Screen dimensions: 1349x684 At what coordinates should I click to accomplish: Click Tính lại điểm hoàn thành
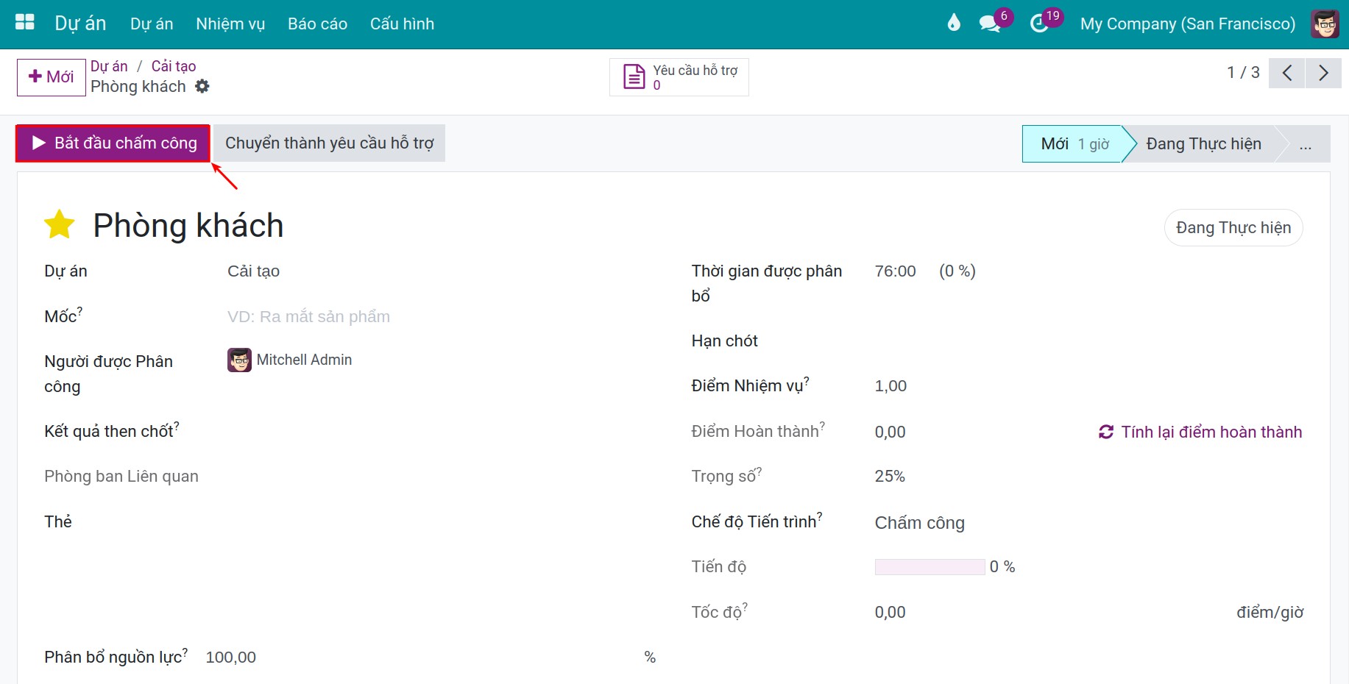(1200, 432)
